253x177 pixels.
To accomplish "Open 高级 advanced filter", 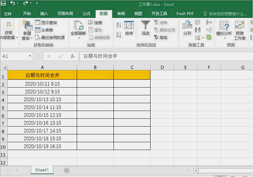I will [x=161, y=38].
